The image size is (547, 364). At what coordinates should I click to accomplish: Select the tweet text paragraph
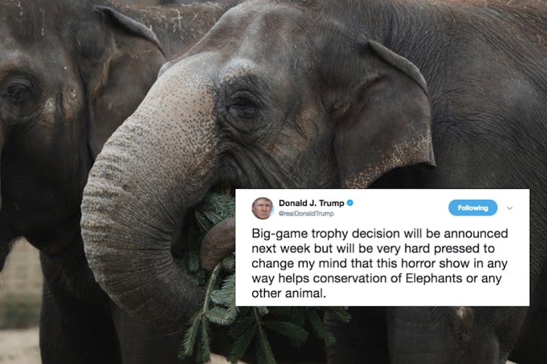coord(379,263)
